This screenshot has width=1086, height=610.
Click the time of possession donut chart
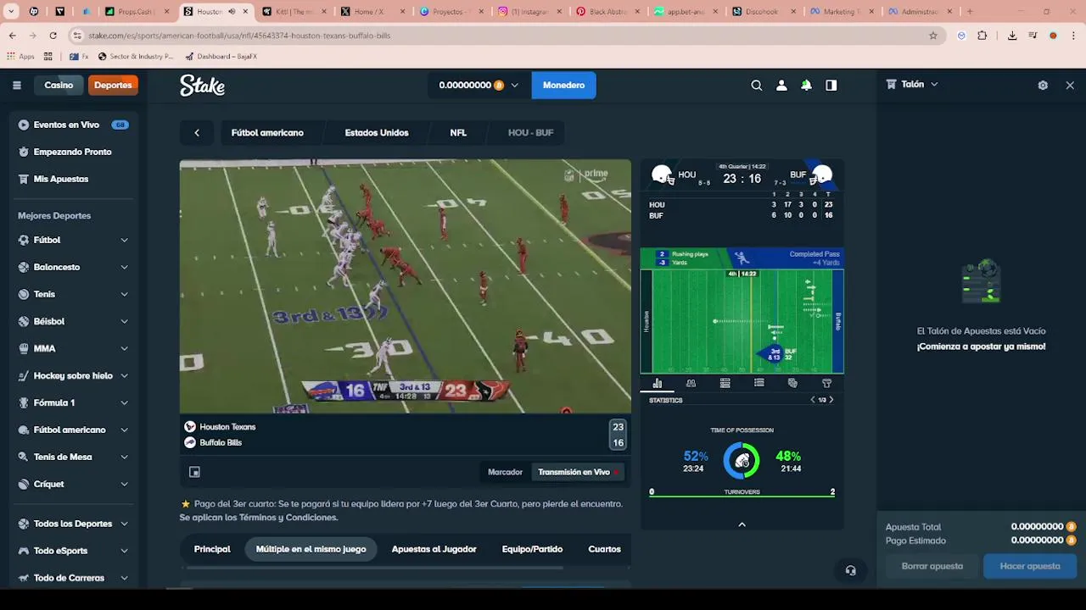click(742, 461)
